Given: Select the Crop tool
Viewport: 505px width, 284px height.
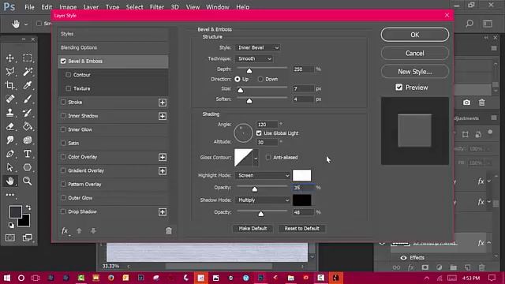Looking at the screenshot, I should pyautogui.click(x=10, y=85).
